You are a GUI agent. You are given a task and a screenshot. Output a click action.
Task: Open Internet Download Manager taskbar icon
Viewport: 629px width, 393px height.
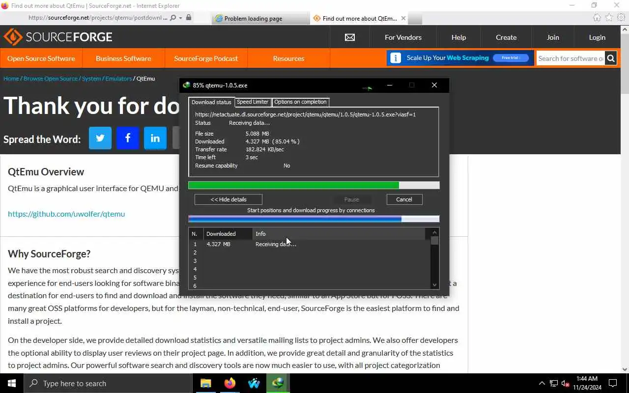pyautogui.click(x=278, y=383)
